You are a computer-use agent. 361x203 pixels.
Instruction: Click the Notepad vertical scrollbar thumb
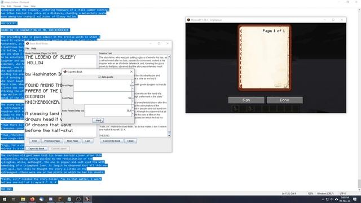pos(359,183)
